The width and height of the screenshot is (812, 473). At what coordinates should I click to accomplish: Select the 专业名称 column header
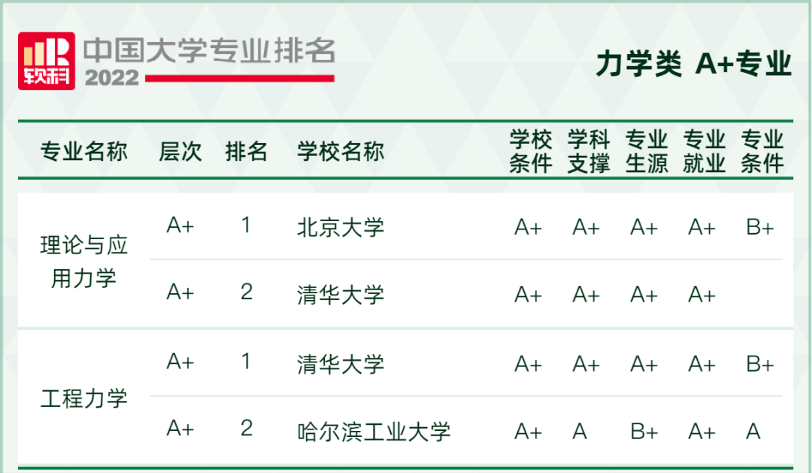(x=83, y=151)
